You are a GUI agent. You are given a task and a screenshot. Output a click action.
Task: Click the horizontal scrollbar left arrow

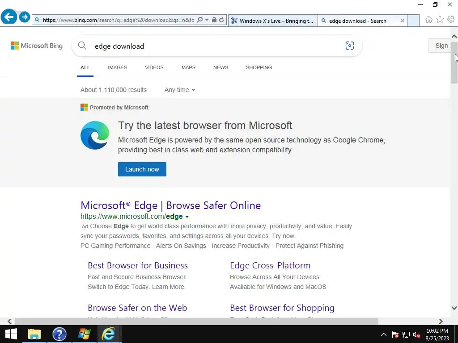10,321
